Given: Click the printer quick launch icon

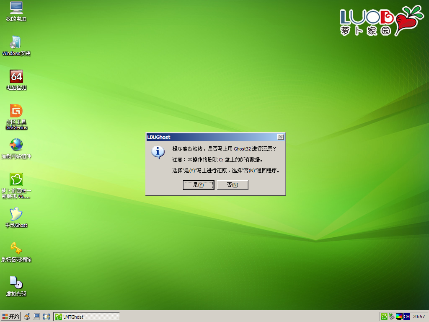Looking at the screenshot, I should 27,317.
